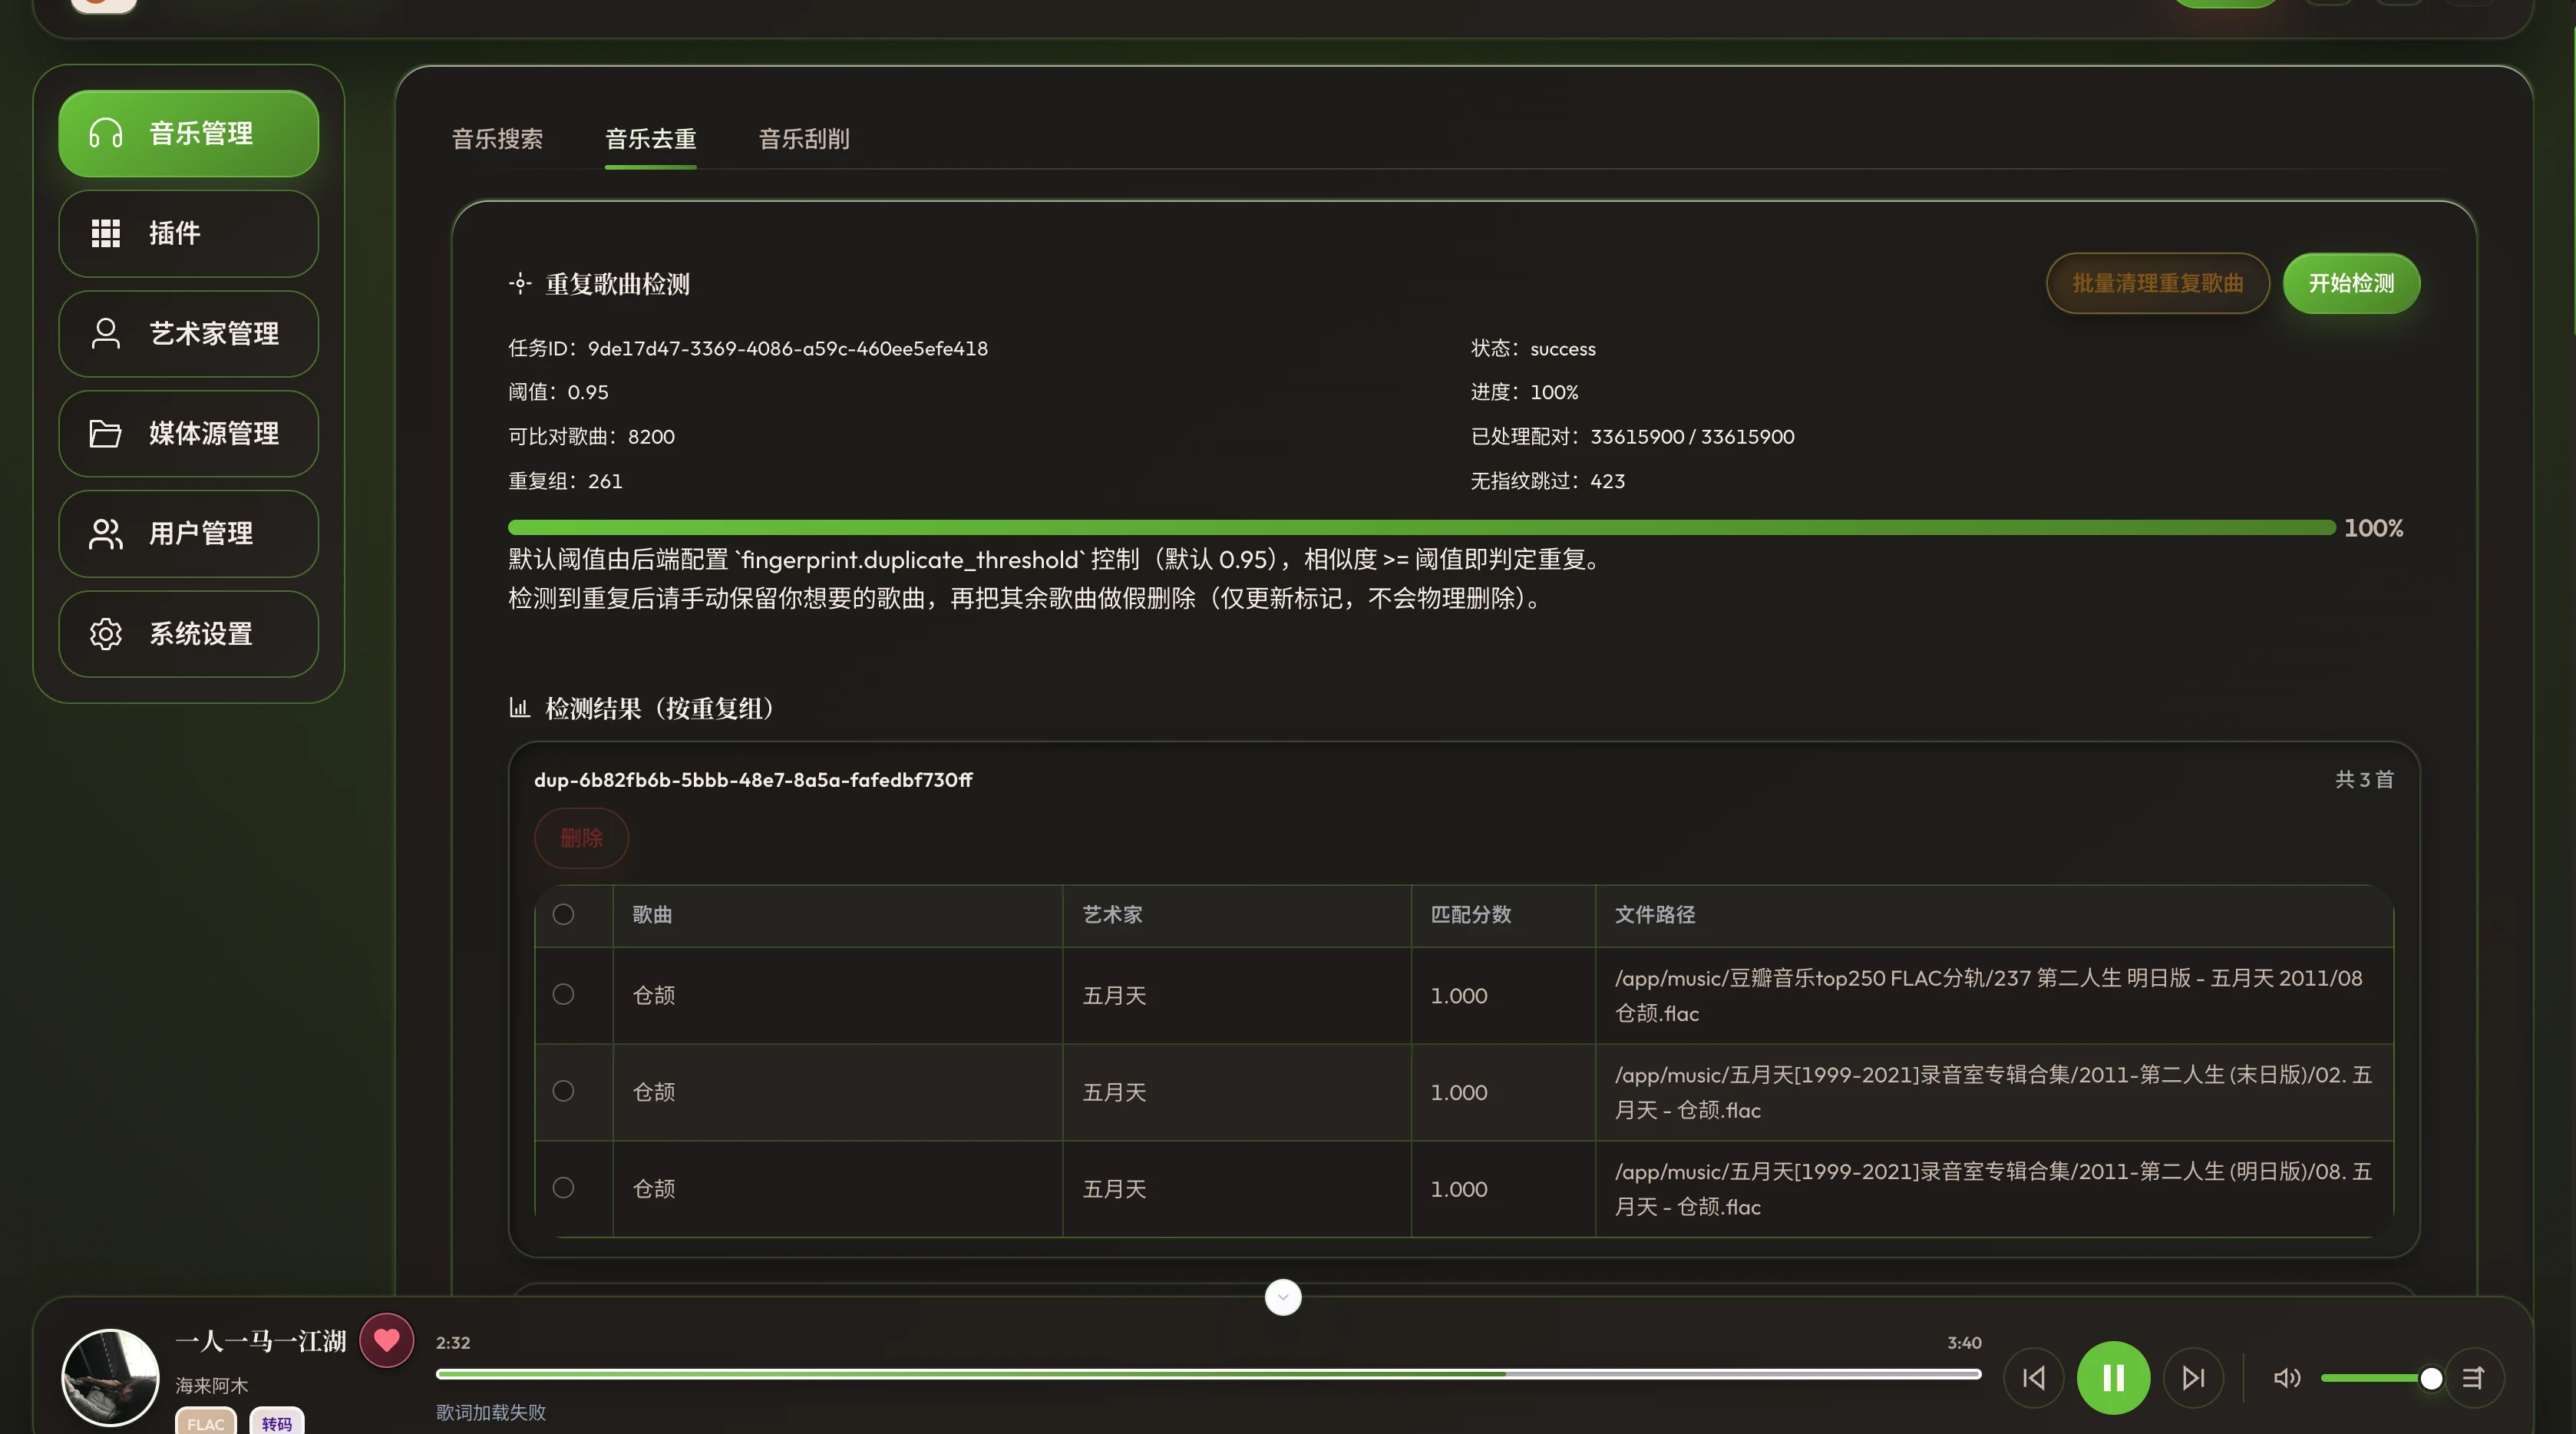This screenshot has height=1434, width=2576.
Task: Open 插件 grid icon in sidebar
Action: (x=106, y=233)
